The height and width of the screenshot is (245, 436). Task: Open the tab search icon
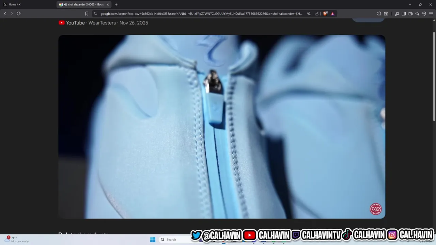click(x=386, y=14)
